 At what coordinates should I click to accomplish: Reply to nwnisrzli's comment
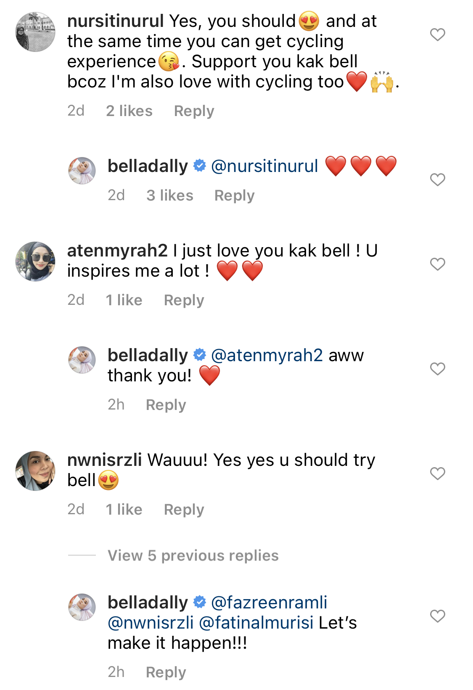(x=184, y=510)
